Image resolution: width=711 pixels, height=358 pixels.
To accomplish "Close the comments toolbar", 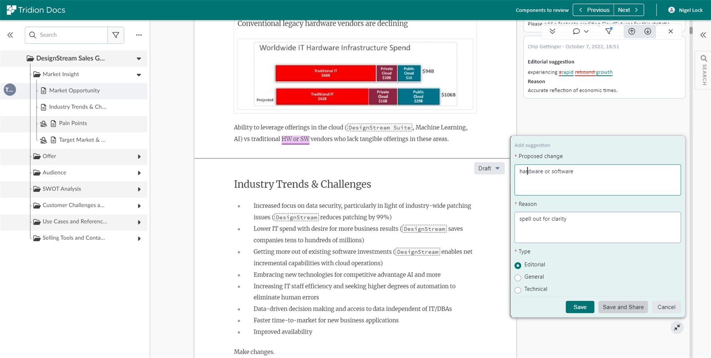I will 671,31.
